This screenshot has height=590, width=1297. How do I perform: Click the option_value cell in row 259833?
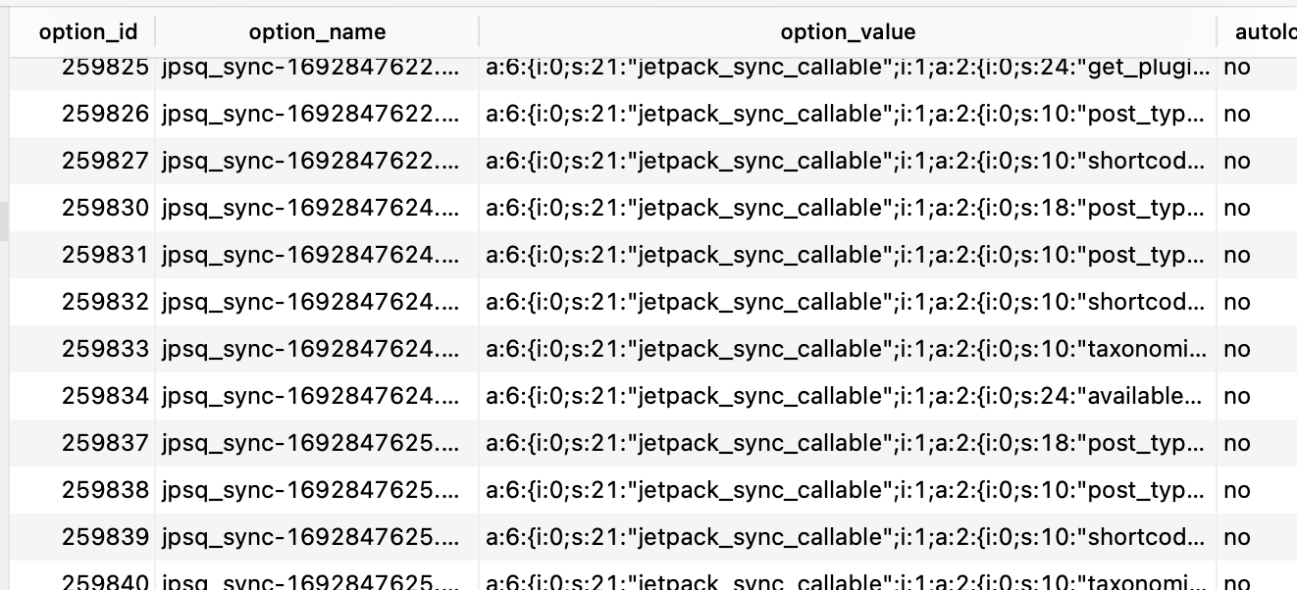tap(848, 349)
